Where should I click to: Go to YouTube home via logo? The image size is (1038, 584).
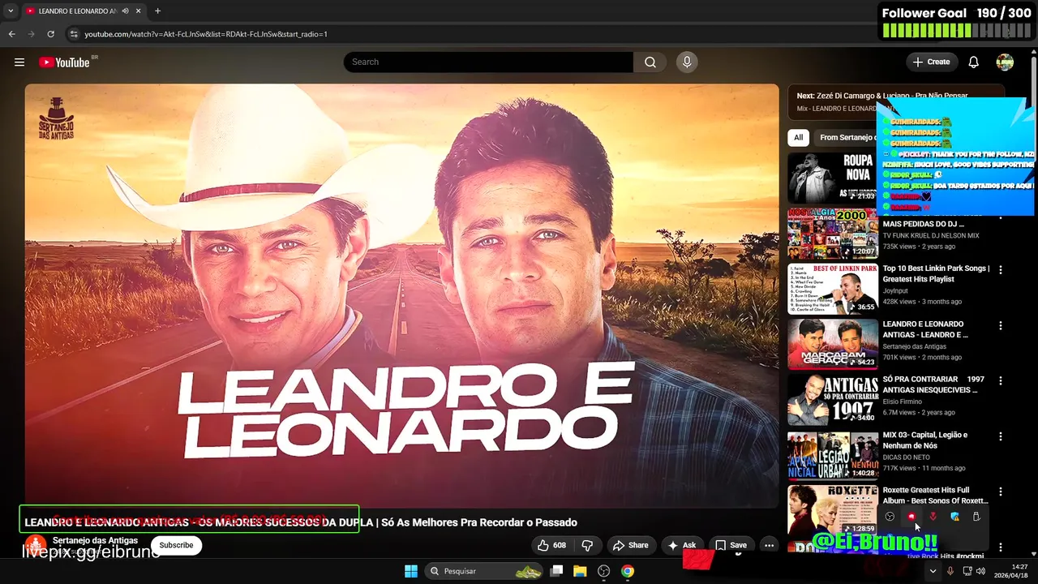tap(63, 62)
